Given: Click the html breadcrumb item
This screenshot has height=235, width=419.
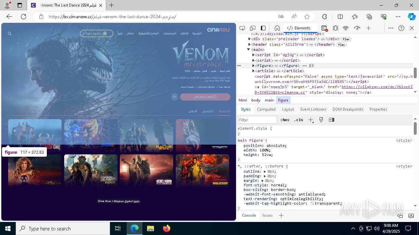Looking at the screenshot, I should [x=243, y=100].
